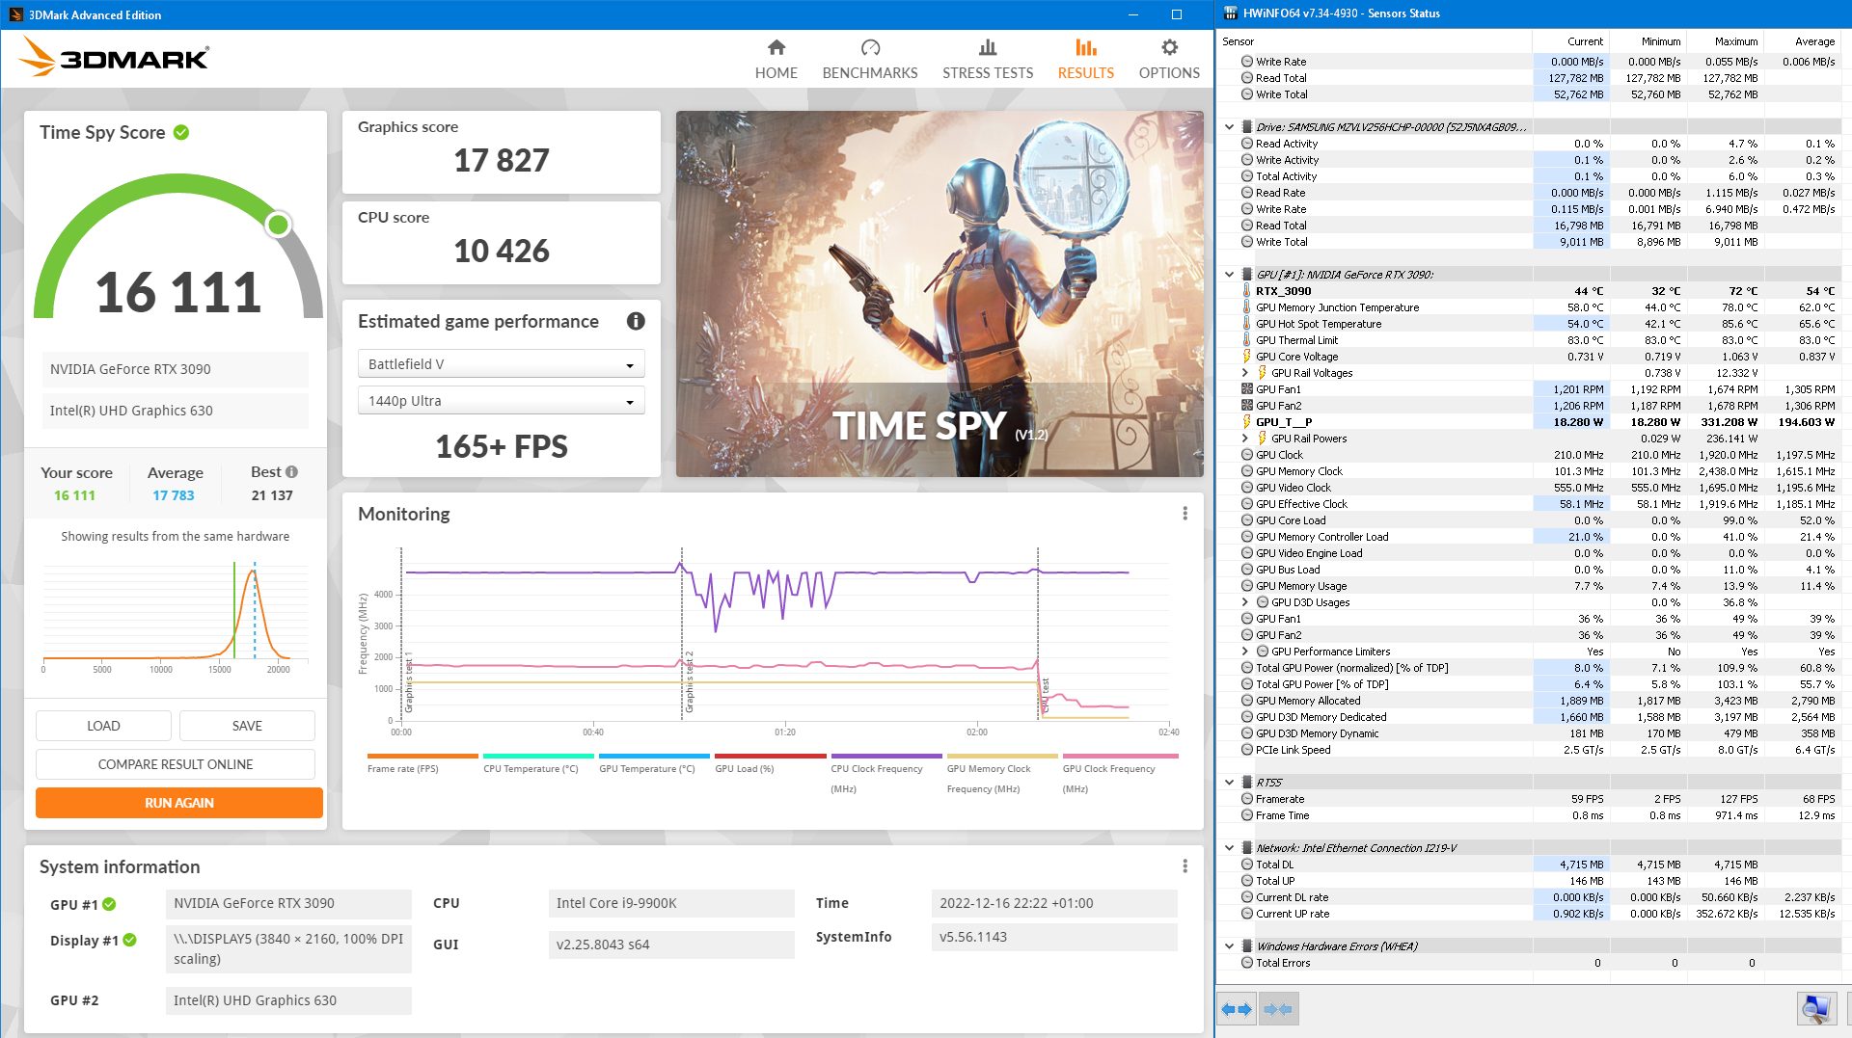
Task: Toggle GPU Load (%) series in legend
Action: (x=770, y=763)
